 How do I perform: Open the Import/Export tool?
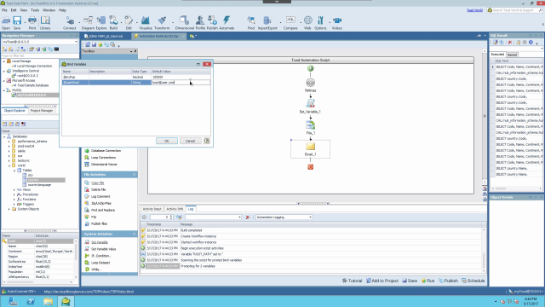pyautogui.click(x=267, y=23)
